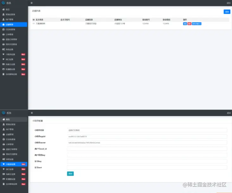The image size is (232, 193).
Task: Click admin management icon in top sidebar
Action: 3,15
